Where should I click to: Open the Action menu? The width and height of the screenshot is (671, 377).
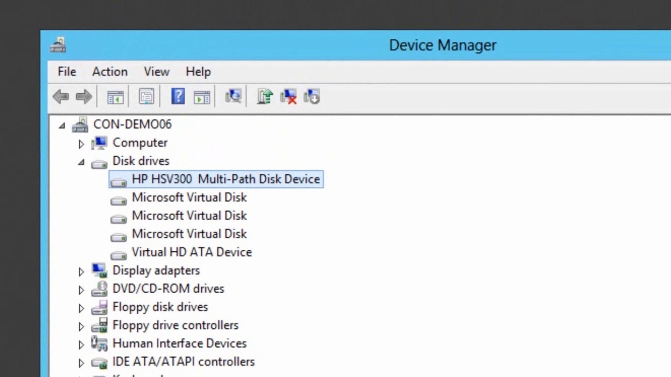point(110,72)
